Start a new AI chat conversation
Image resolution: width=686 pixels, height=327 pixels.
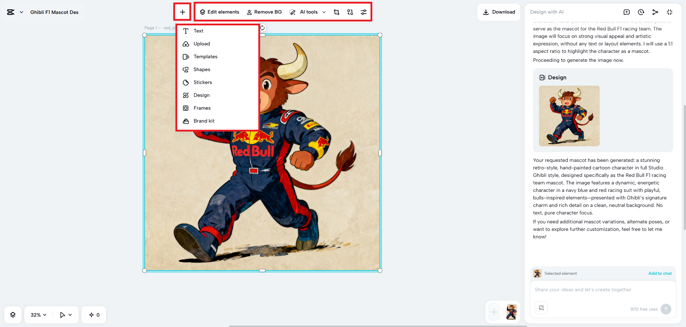pos(626,12)
